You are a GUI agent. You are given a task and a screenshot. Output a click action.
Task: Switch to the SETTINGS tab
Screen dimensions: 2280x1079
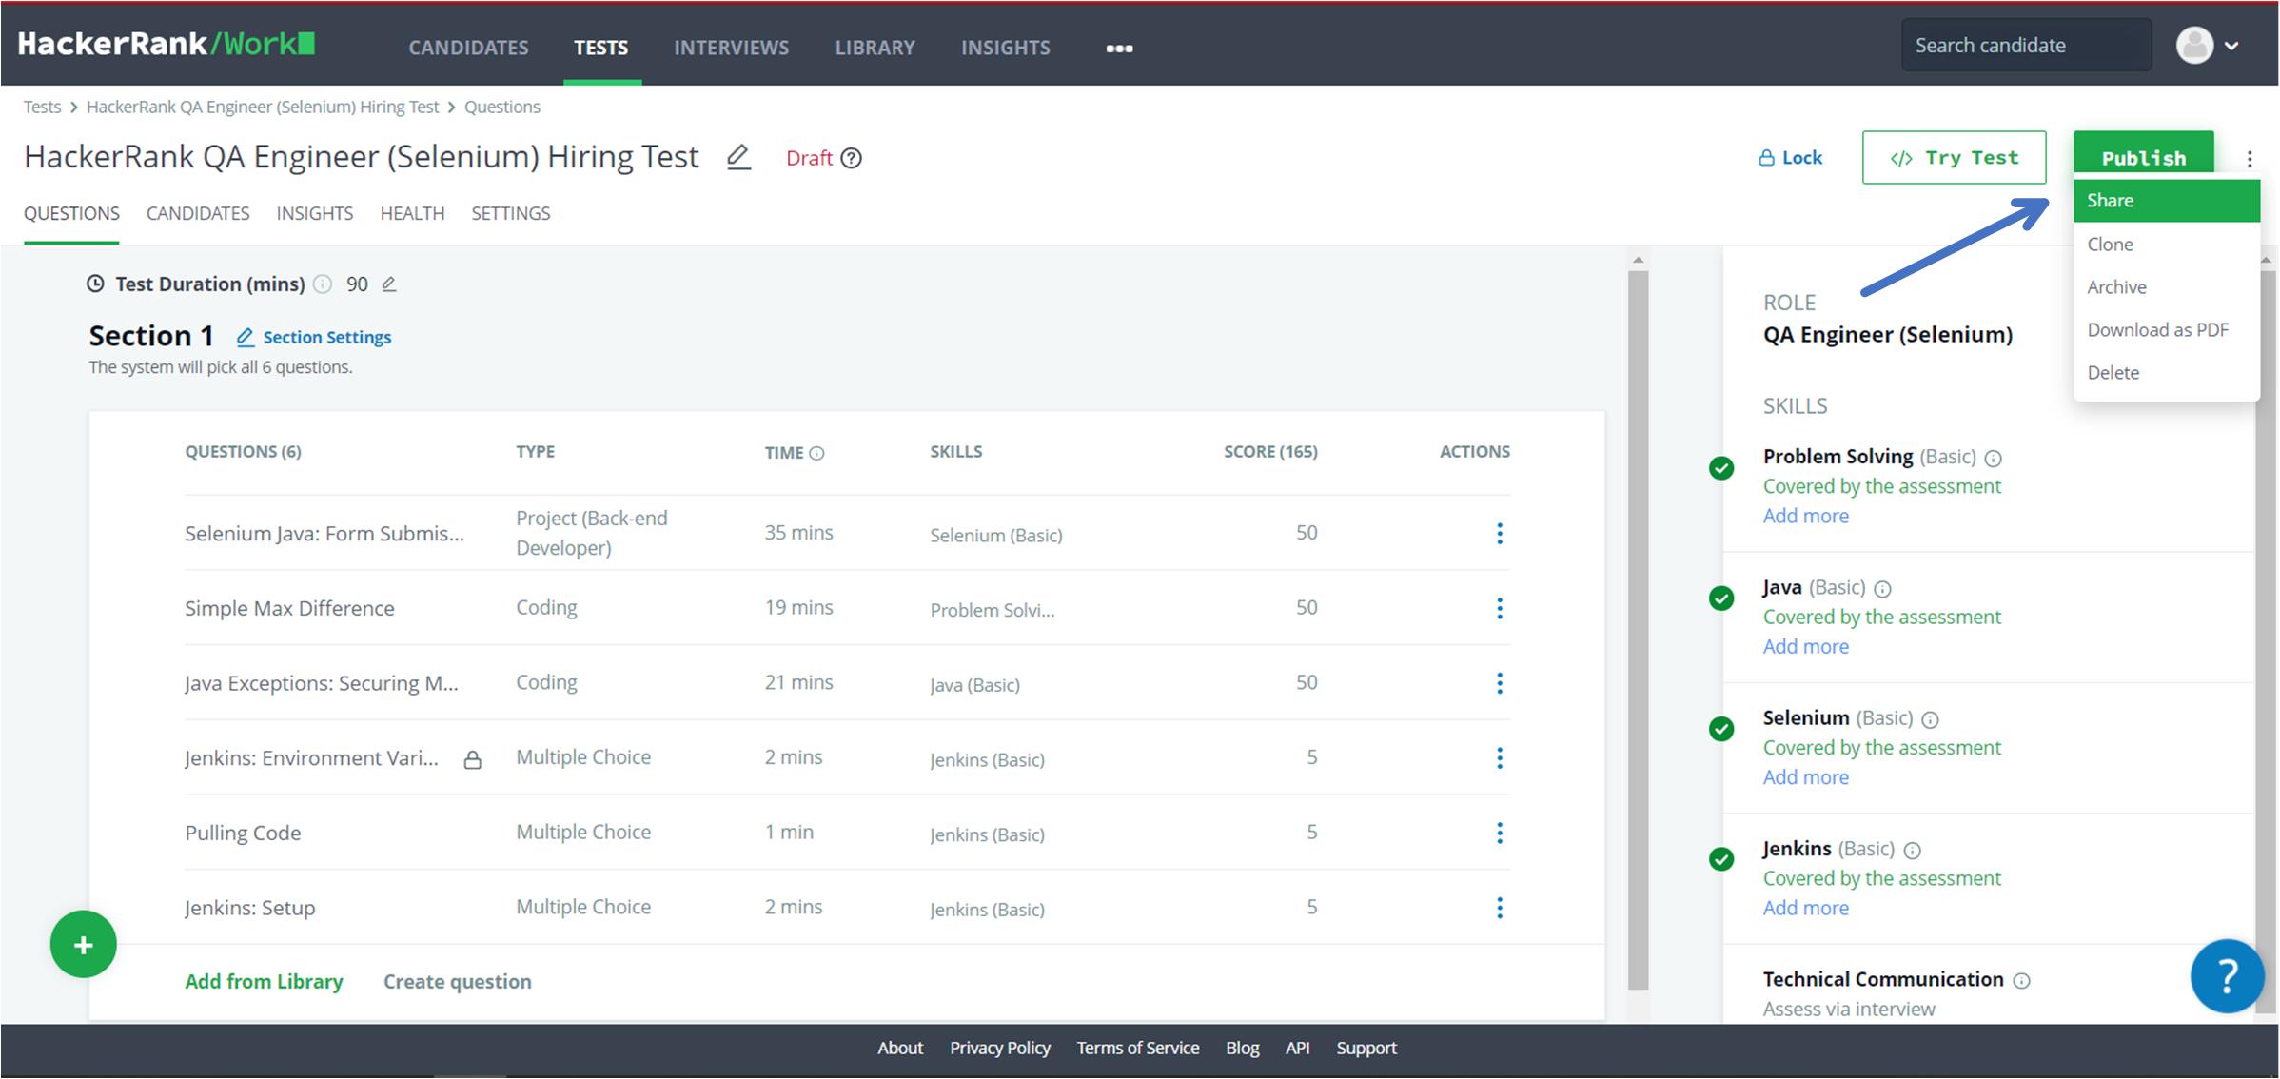coord(510,213)
